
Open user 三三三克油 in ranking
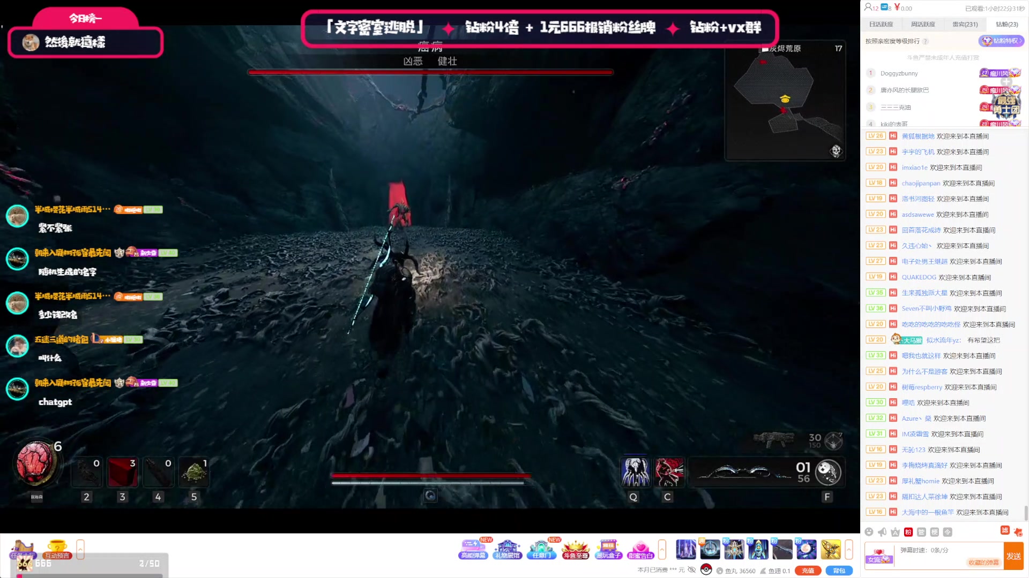(x=896, y=108)
